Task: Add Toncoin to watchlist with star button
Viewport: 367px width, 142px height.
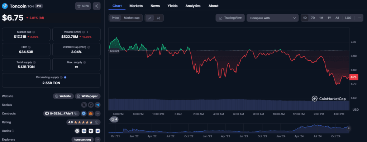Action: click(83, 6)
